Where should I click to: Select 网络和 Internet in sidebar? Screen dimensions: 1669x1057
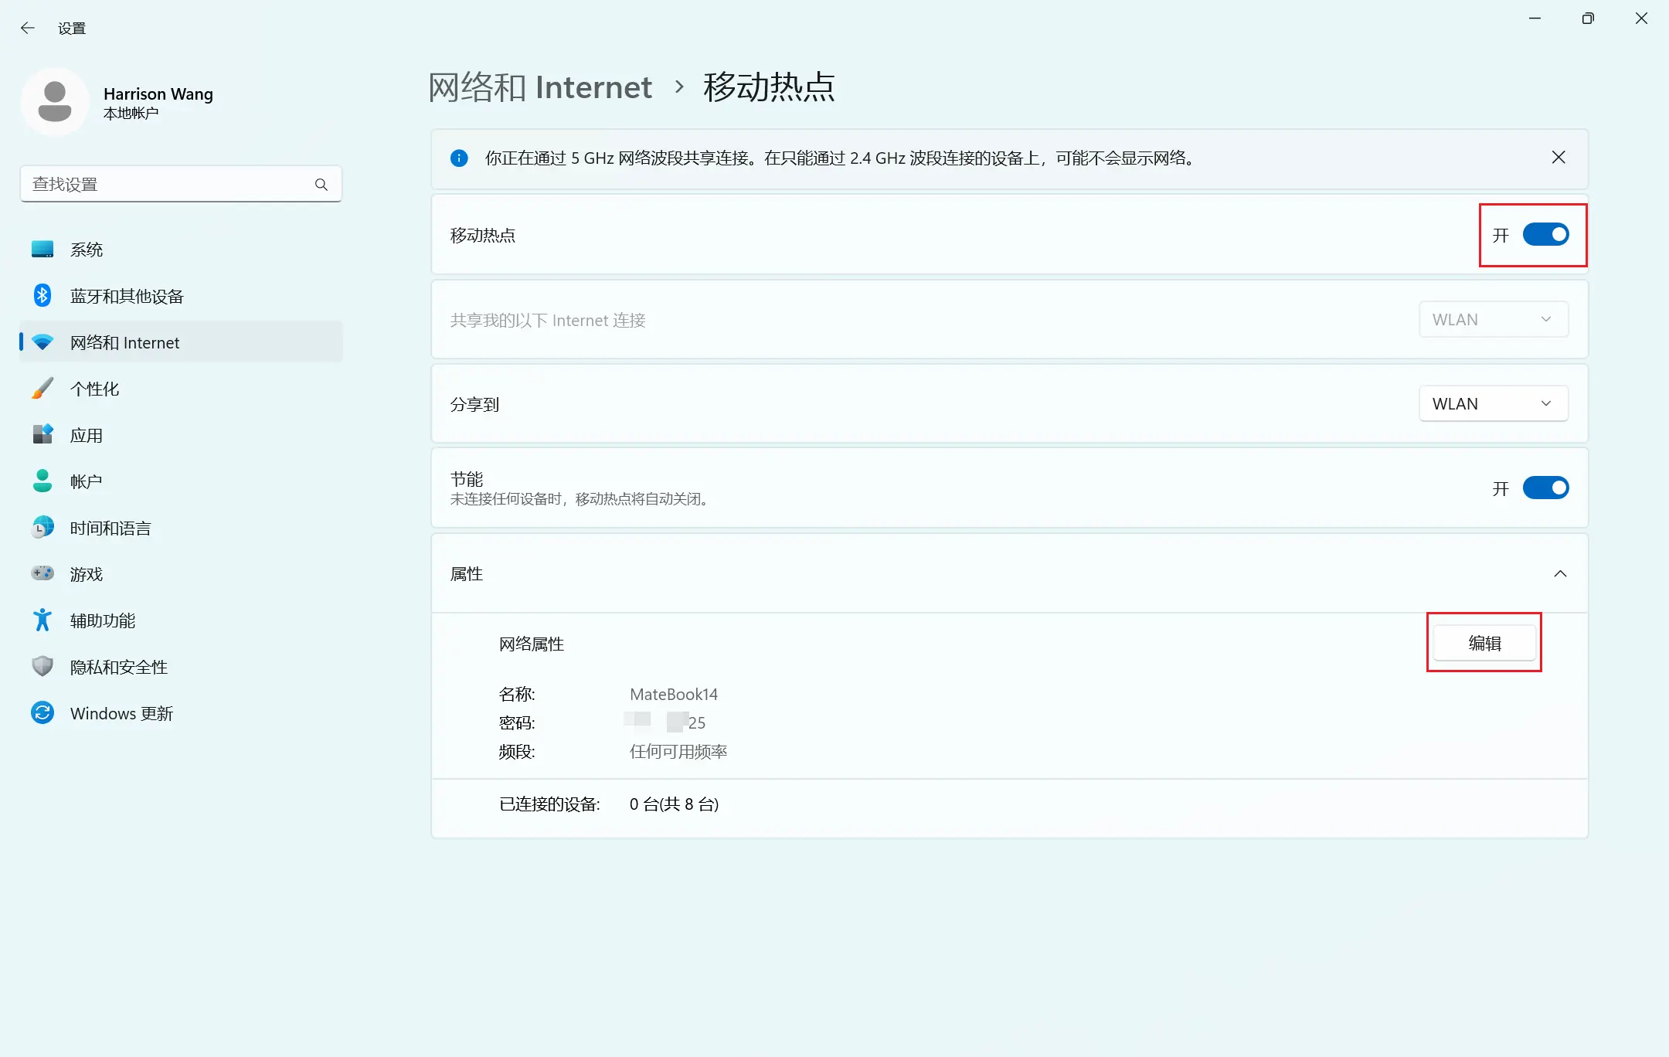(182, 342)
